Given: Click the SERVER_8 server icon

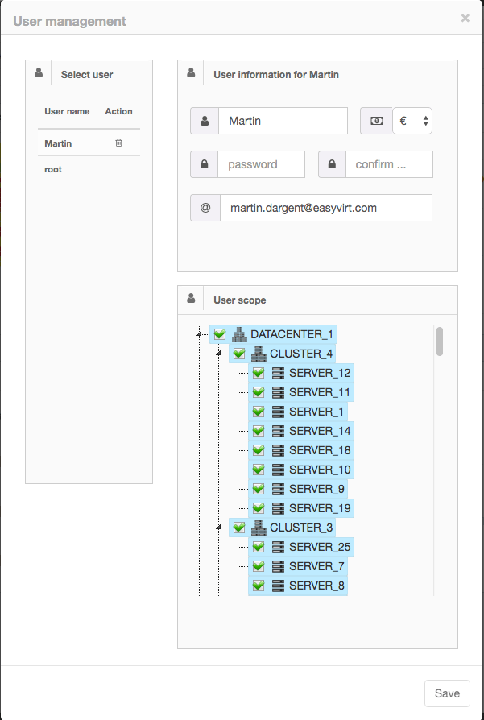Looking at the screenshot, I should (278, 586).
